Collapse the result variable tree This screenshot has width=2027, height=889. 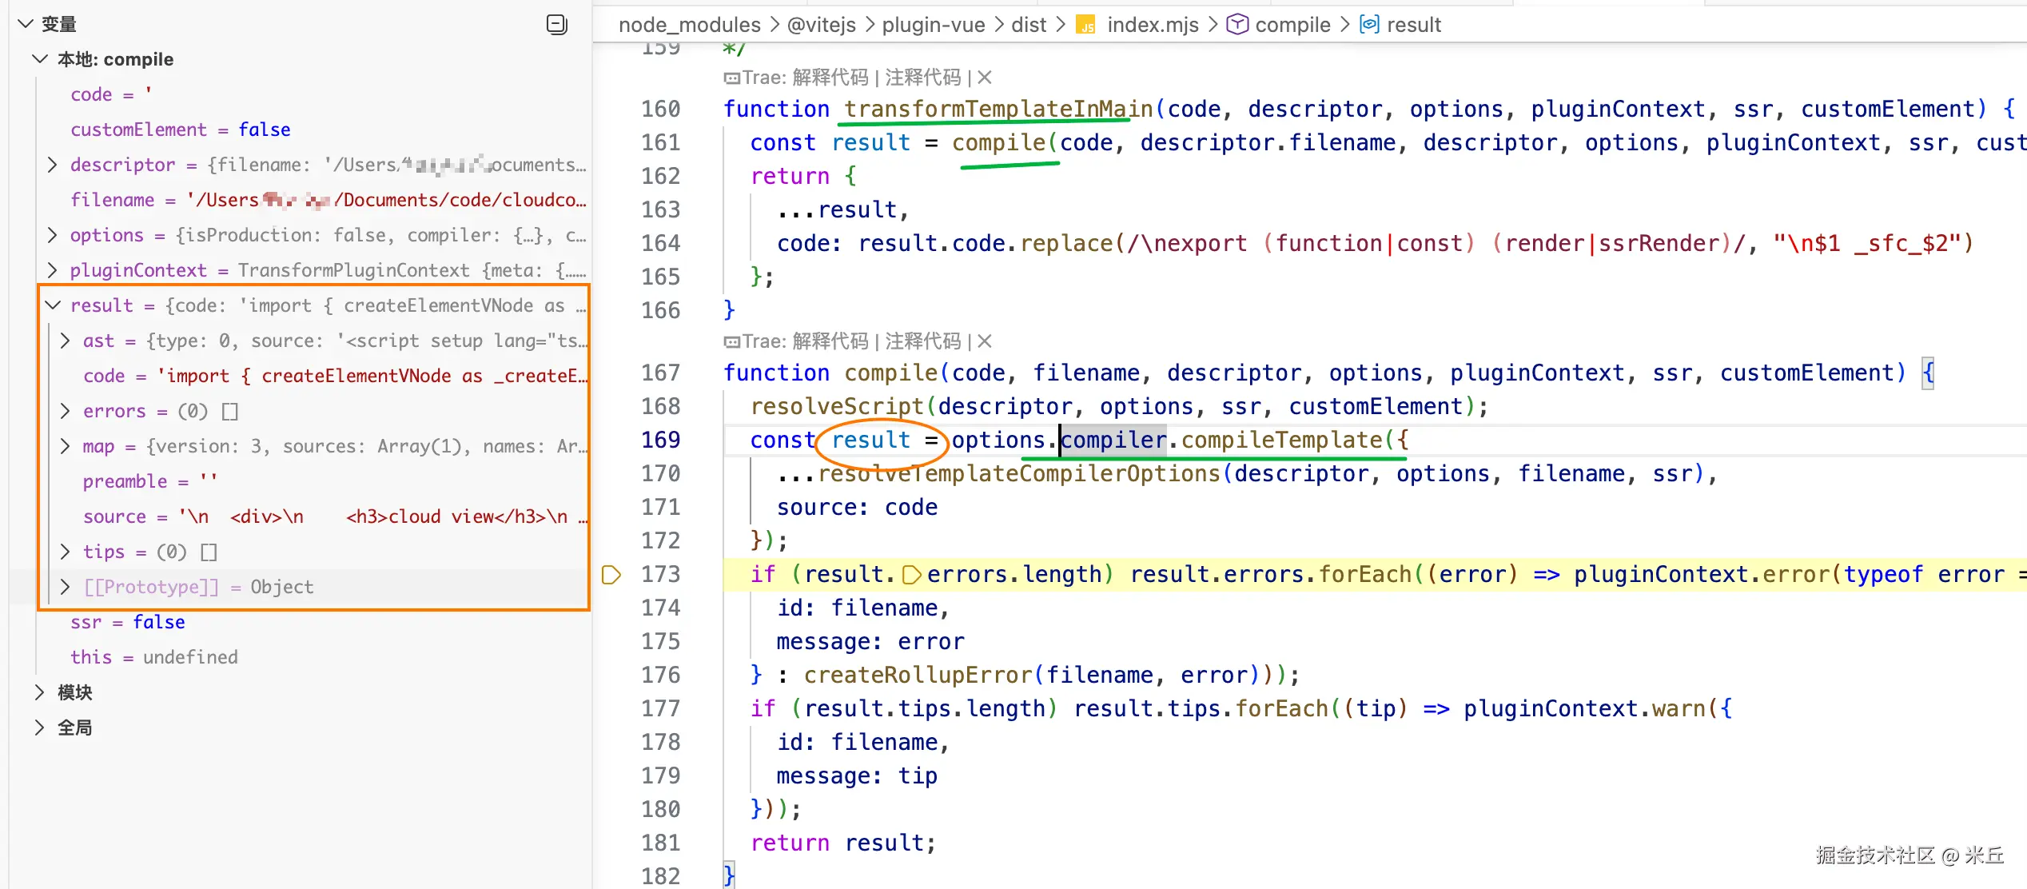click(54, 305)
